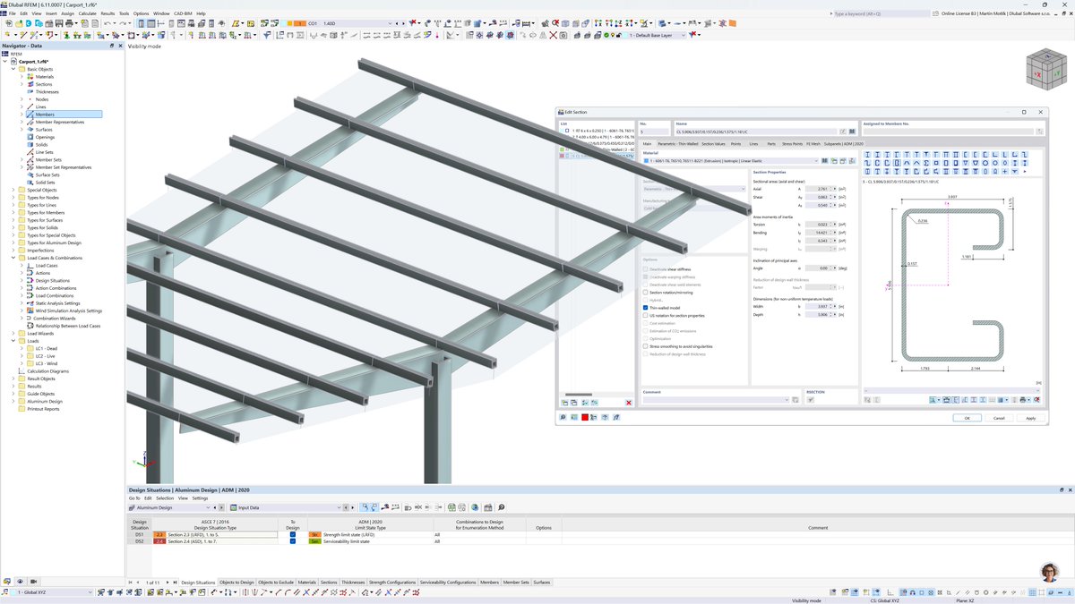The height and width of the screenshot is (604, 1075).
Task: Click the RSECTION icon button
Action: (x=811, y=400)
